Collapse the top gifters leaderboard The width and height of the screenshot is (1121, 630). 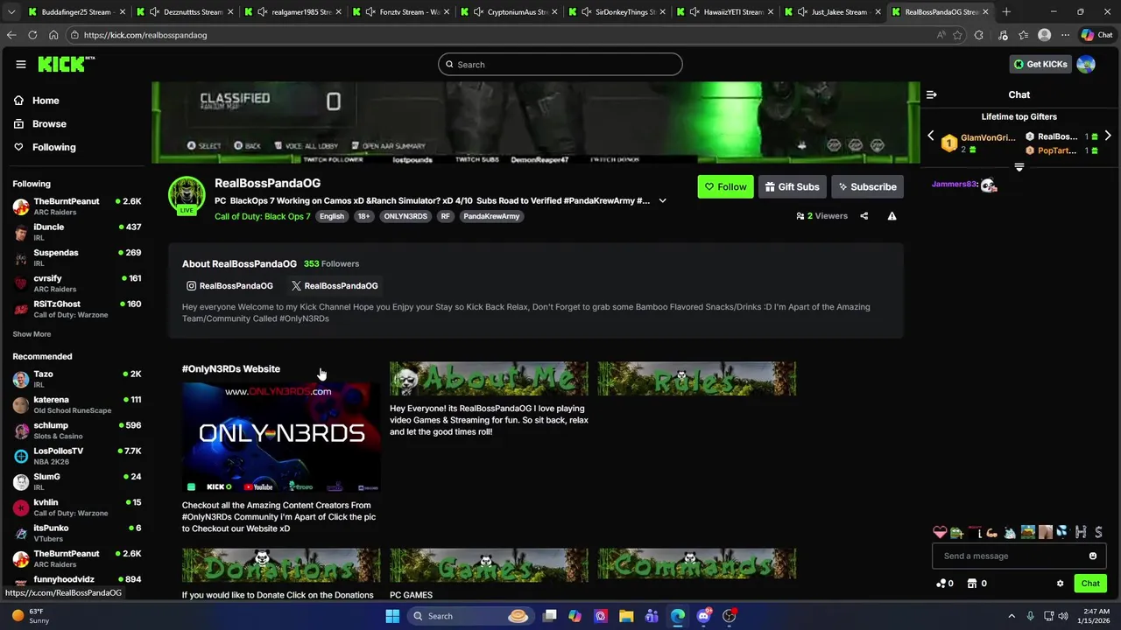(x=1019, y=166)
